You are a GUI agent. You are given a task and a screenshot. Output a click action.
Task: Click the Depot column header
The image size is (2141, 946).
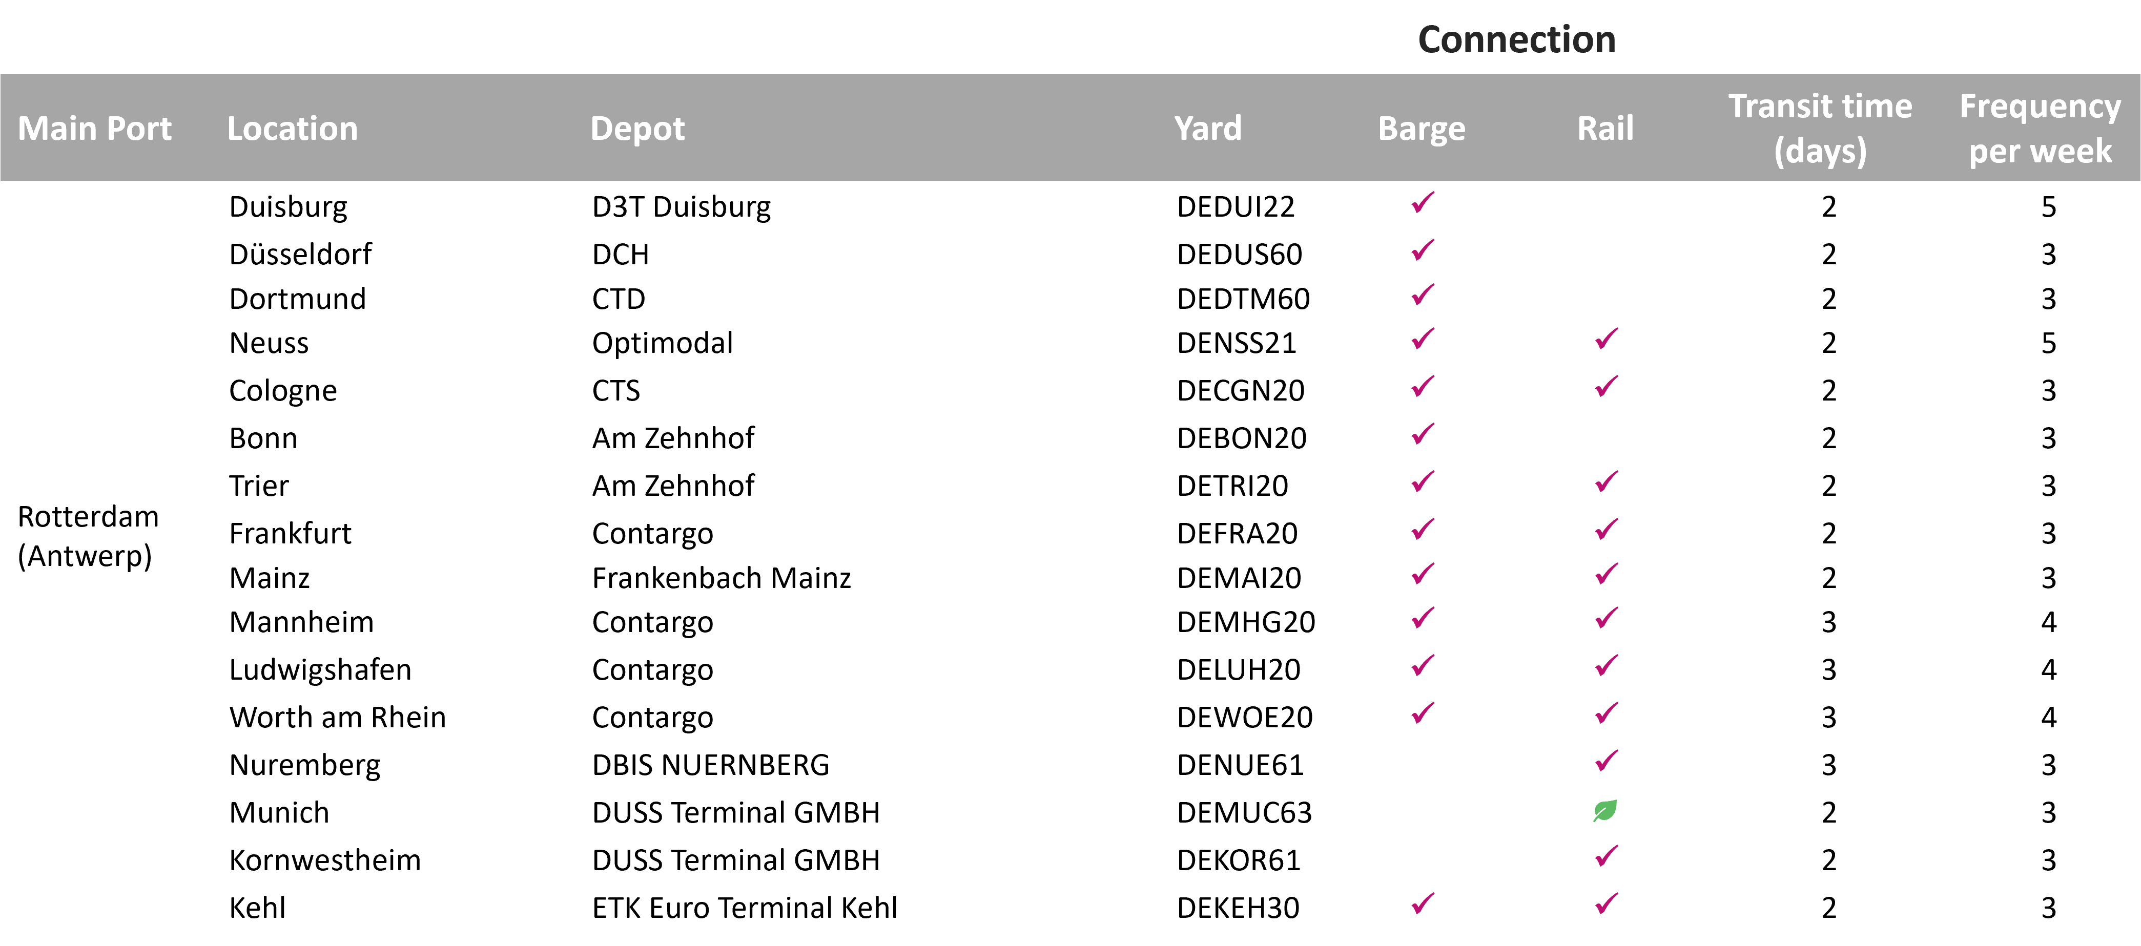pos(637,129)
